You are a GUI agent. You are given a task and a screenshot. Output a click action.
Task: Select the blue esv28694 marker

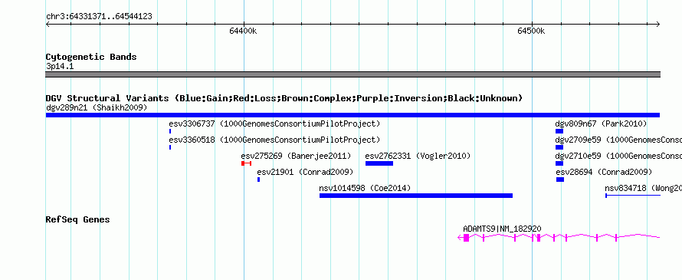pos(560,180)
